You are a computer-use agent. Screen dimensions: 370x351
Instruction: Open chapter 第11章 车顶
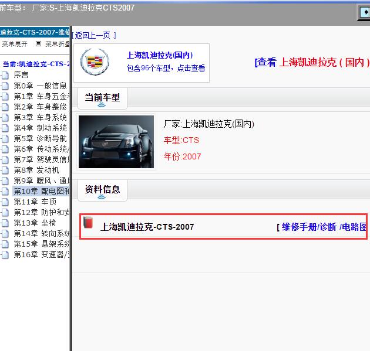35,202
